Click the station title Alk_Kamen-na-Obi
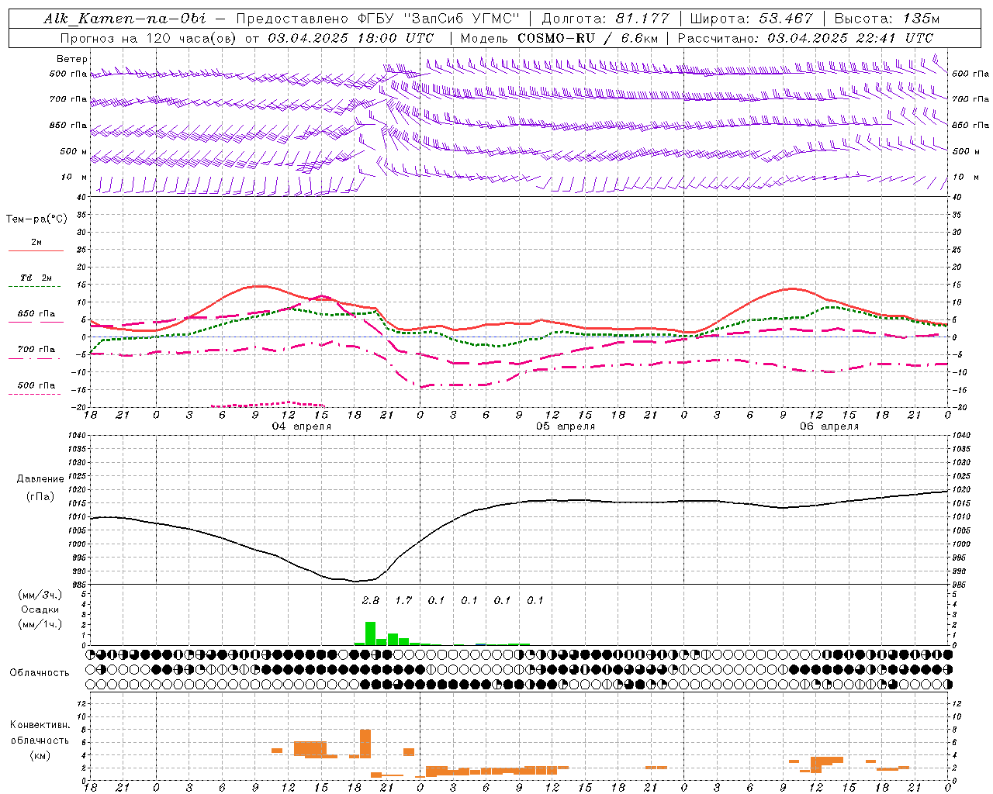 (x=125, y=19)
